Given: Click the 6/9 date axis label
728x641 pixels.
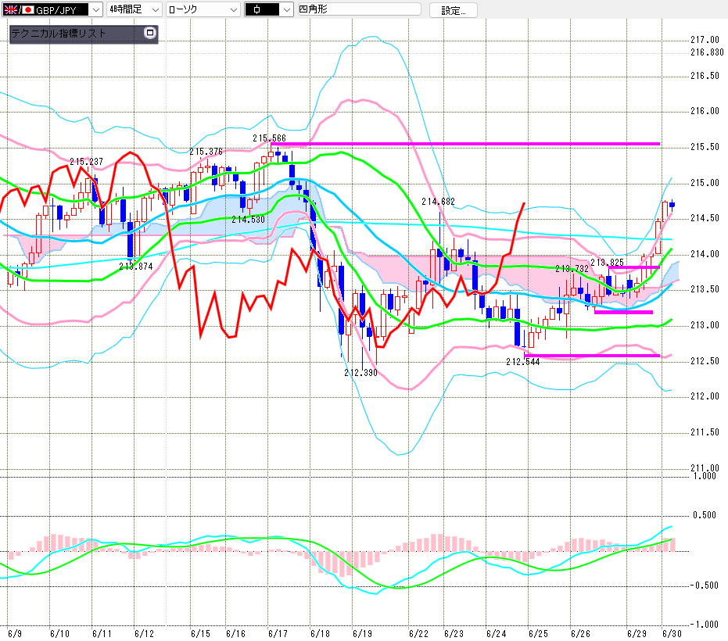Looking at the screenshot, I should [15, 633].
